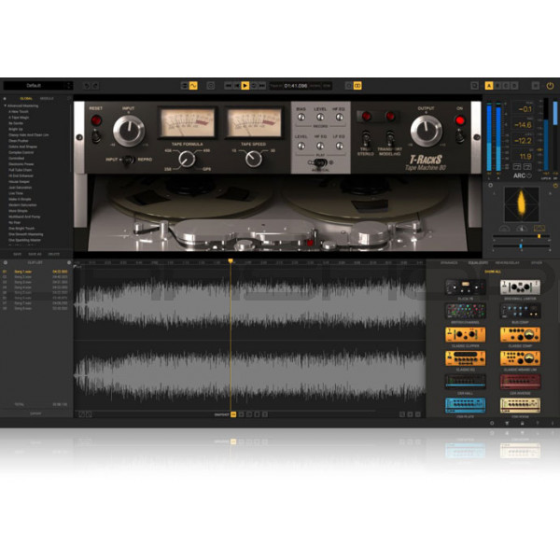Select compare slot D
The height and width of the screenshot is (560, 560).
click(x=514, y=86)
